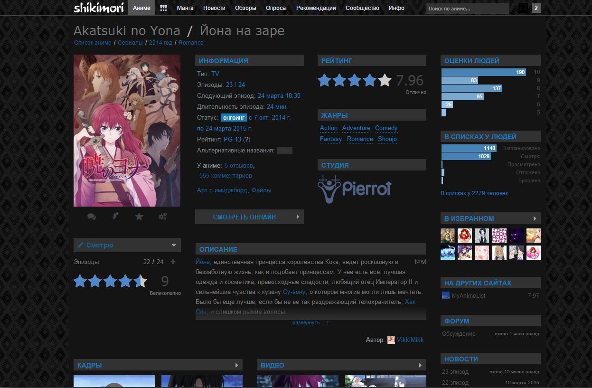Open the grid calendar icon in navigation
Screen dimensions: 592x388
(163, 8)
